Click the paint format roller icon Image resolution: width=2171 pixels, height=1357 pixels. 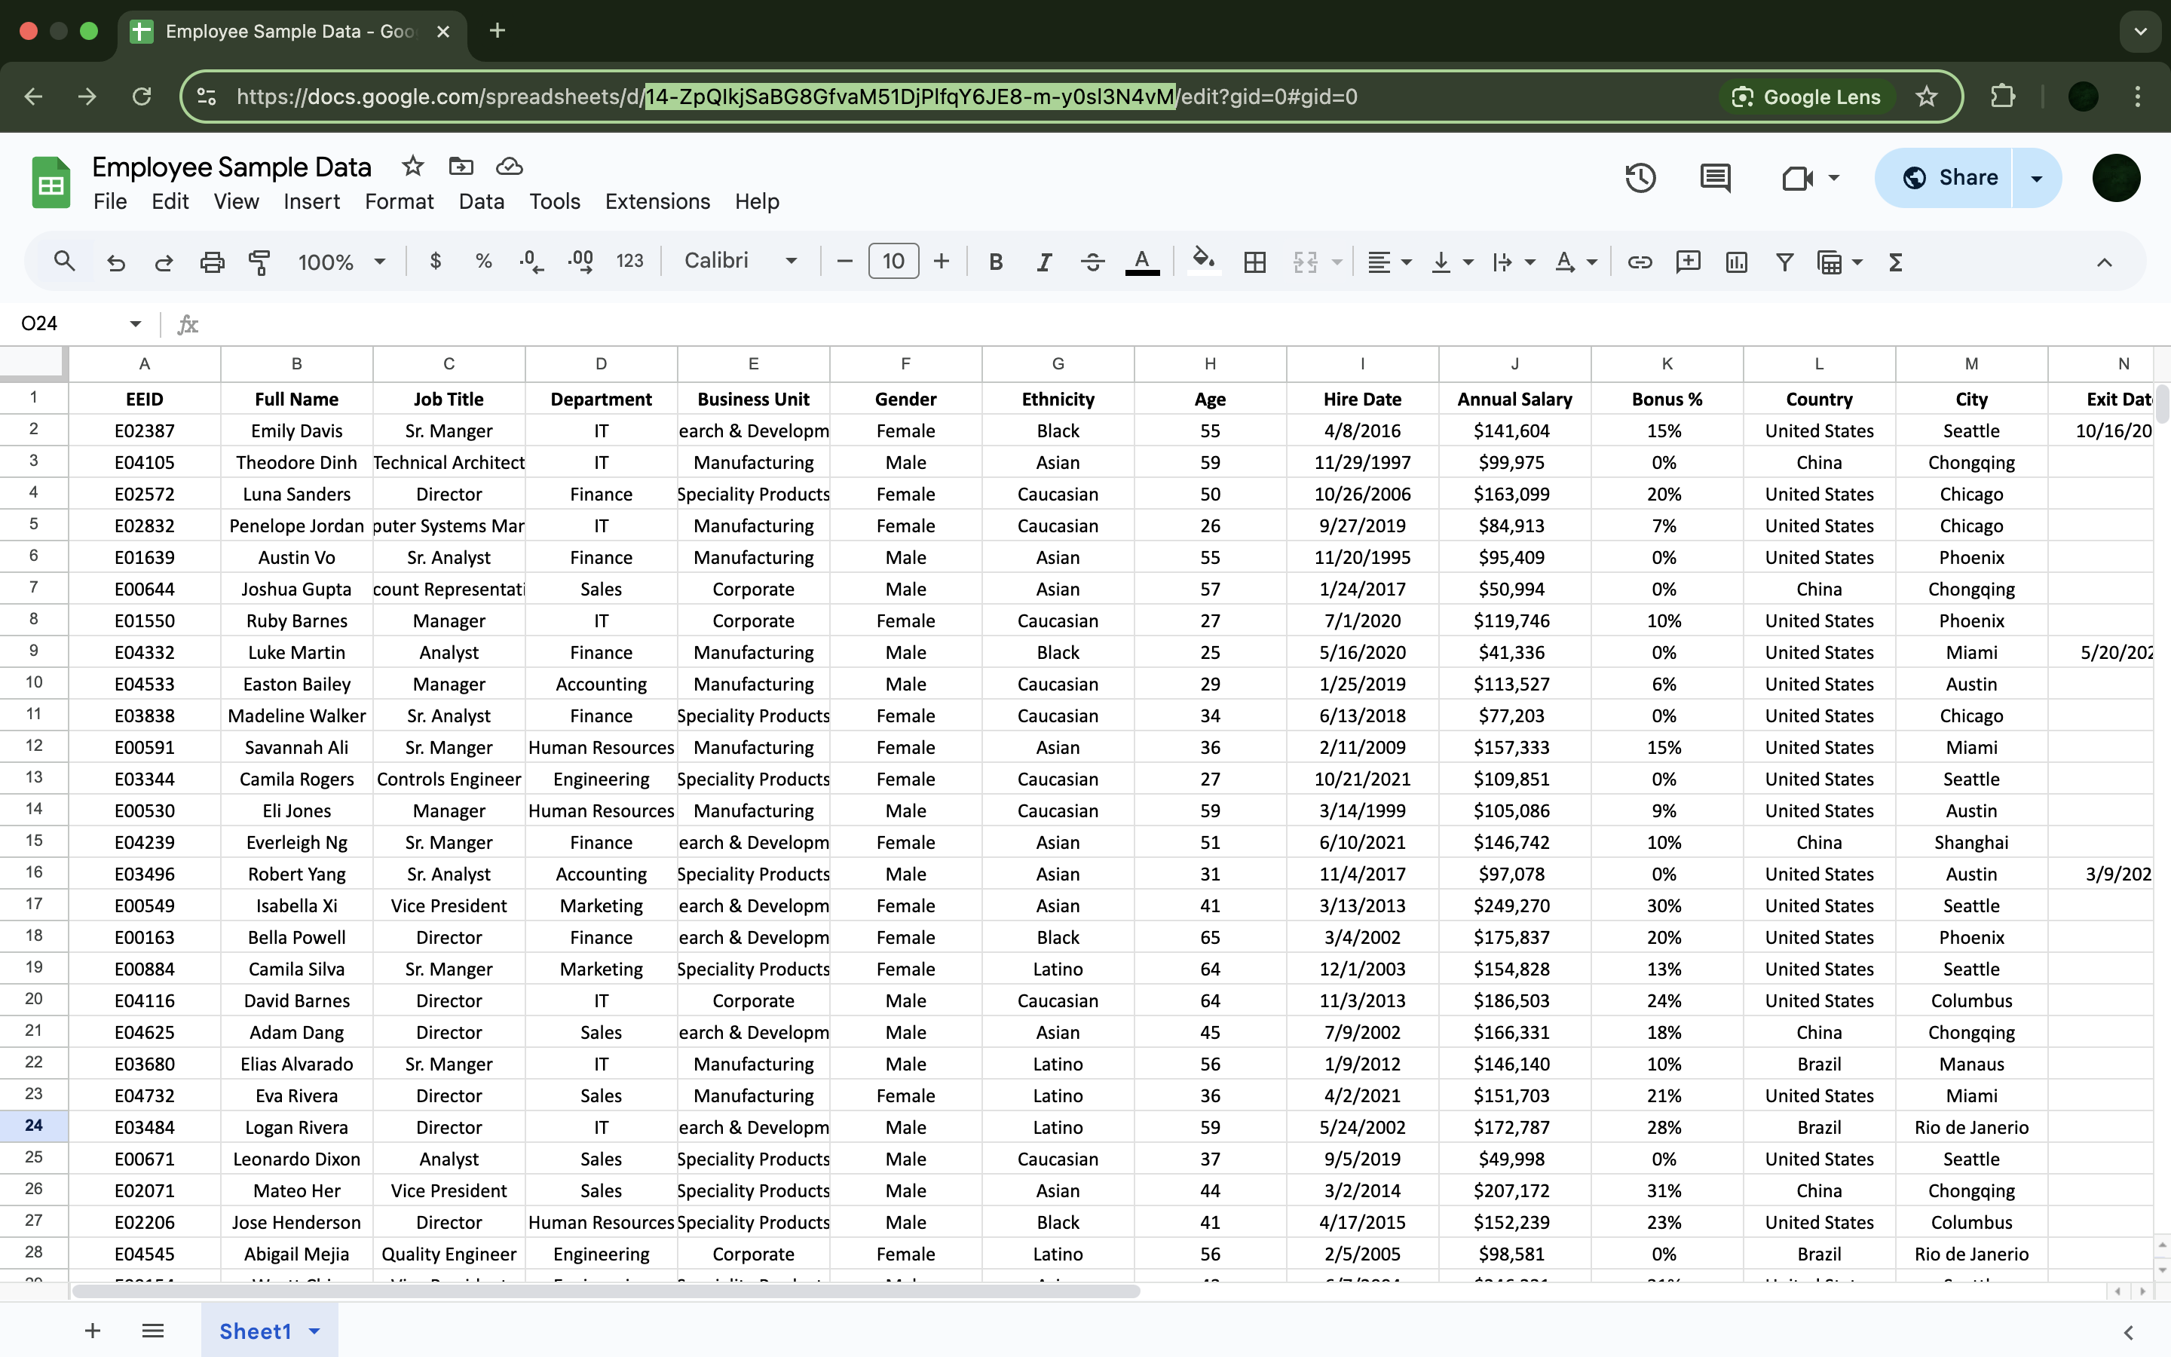(259, 262)
